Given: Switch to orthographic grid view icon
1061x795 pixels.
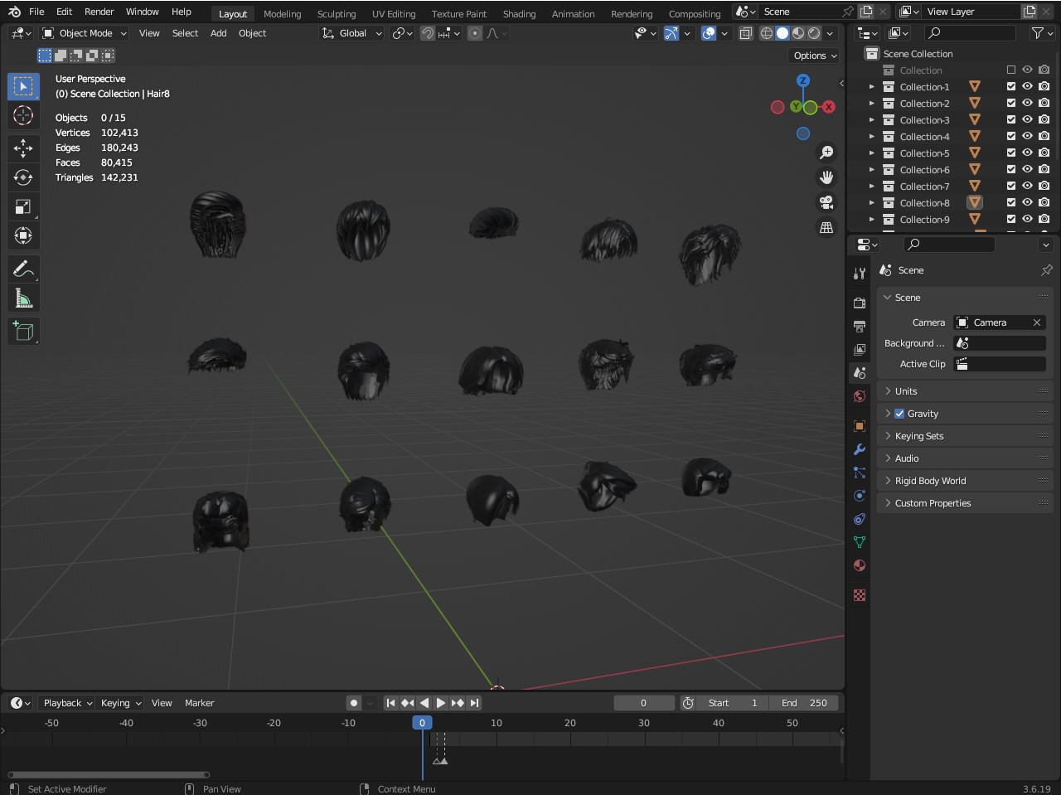Looking at the screenshot, I should point(826,227).
